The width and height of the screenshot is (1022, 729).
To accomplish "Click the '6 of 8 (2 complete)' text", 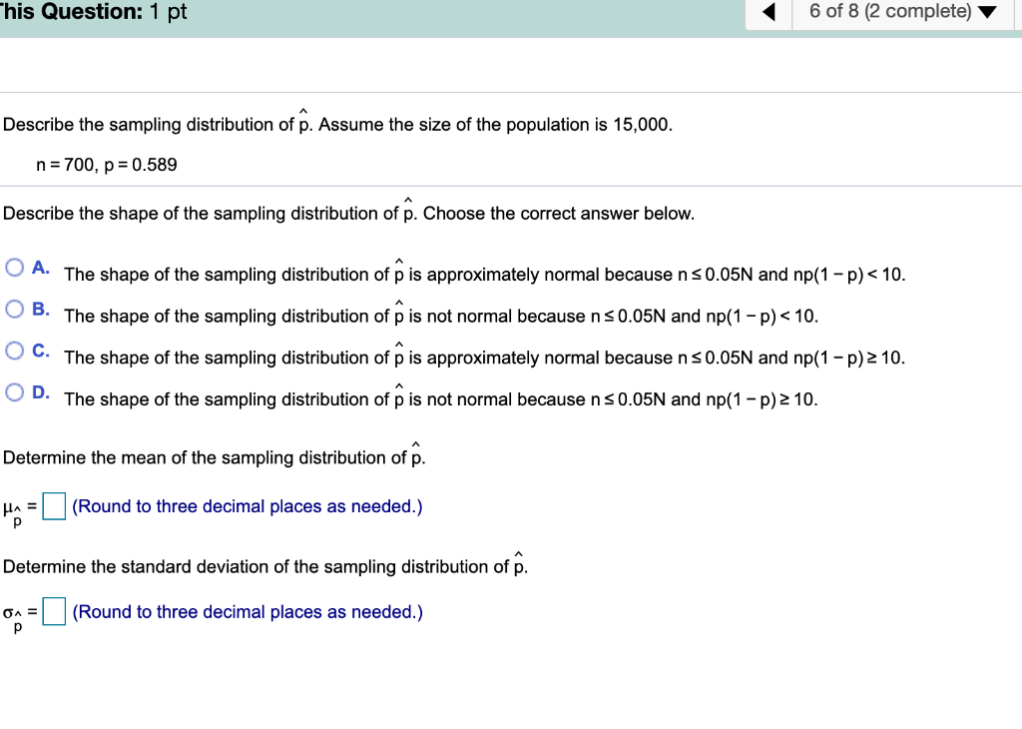I will pyautogui.click(x=890, y=11).
